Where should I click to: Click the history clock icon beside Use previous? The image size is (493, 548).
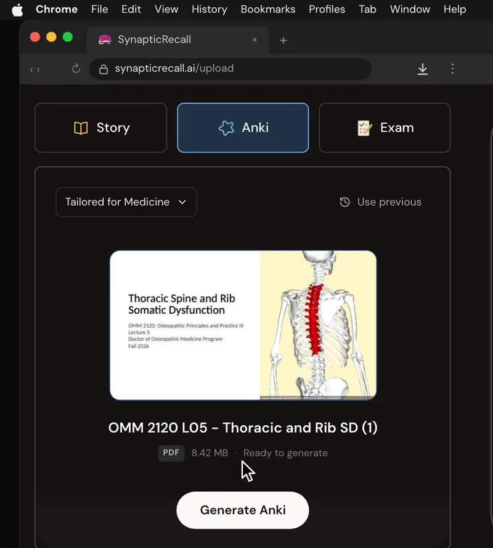pos(344,202)
